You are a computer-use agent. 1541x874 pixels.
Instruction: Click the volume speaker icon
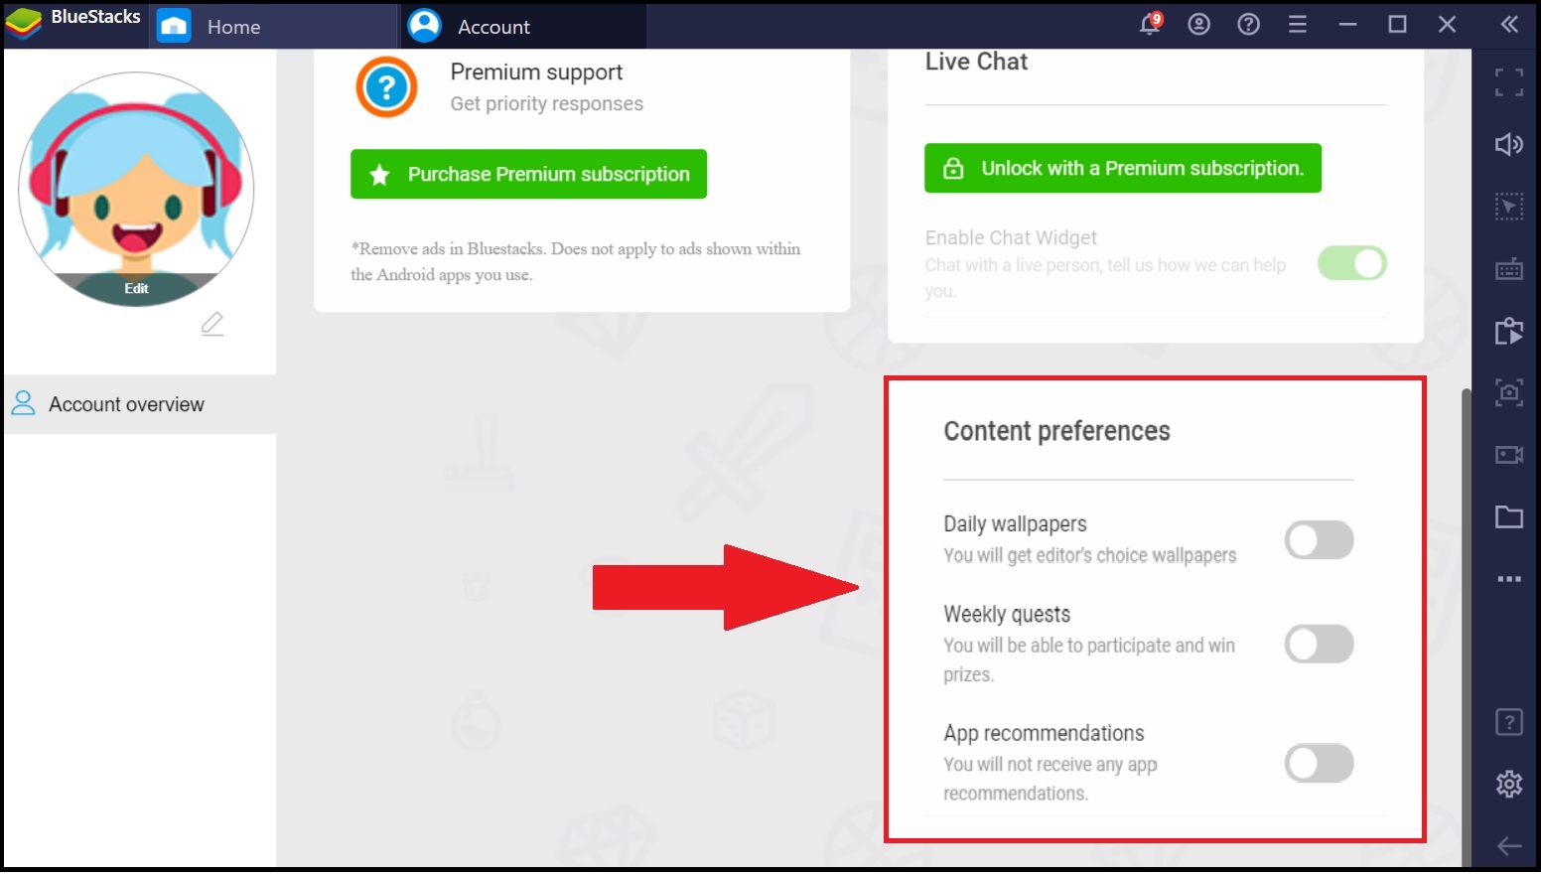pos(1509,144)
